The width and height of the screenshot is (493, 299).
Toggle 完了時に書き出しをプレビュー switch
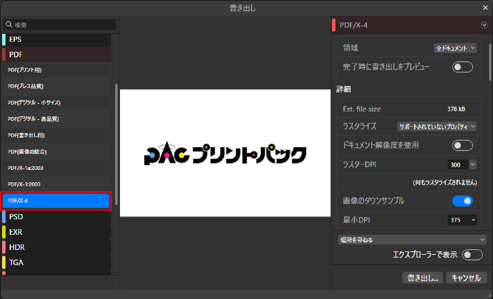click(462, 67)
